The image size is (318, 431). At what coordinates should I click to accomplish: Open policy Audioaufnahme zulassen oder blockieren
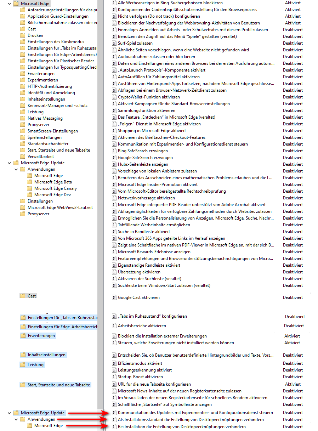[157, 57]
